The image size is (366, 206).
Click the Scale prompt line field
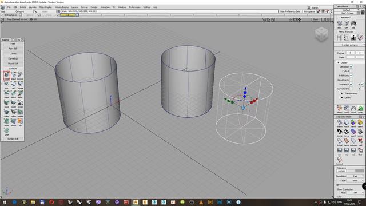click(x=169, y=11)
